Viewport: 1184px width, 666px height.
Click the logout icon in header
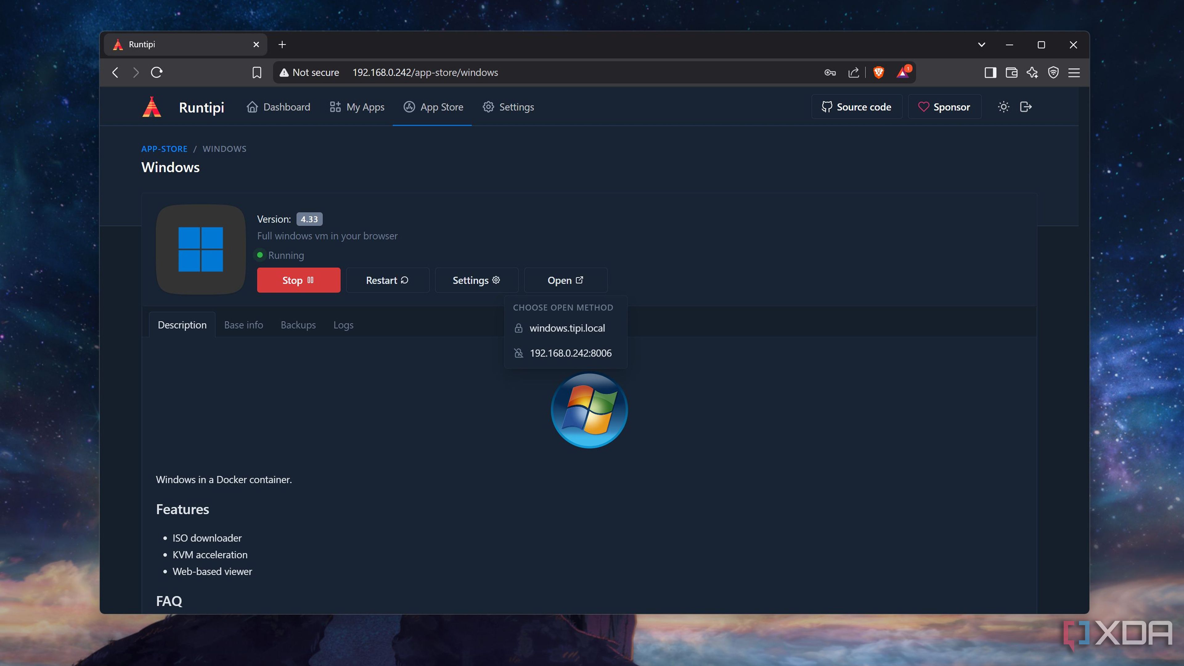click(1026, 107)
